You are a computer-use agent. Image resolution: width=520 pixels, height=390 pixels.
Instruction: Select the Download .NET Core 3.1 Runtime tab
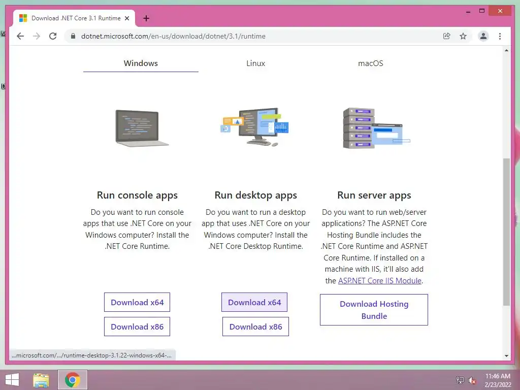pos(74,18)
